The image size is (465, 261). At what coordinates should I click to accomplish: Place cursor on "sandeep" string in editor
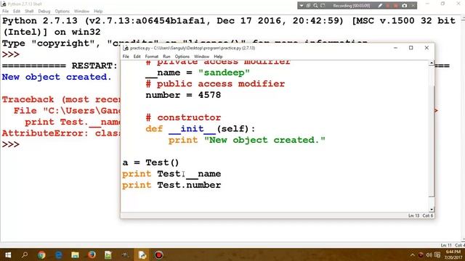tap(224, 72)
